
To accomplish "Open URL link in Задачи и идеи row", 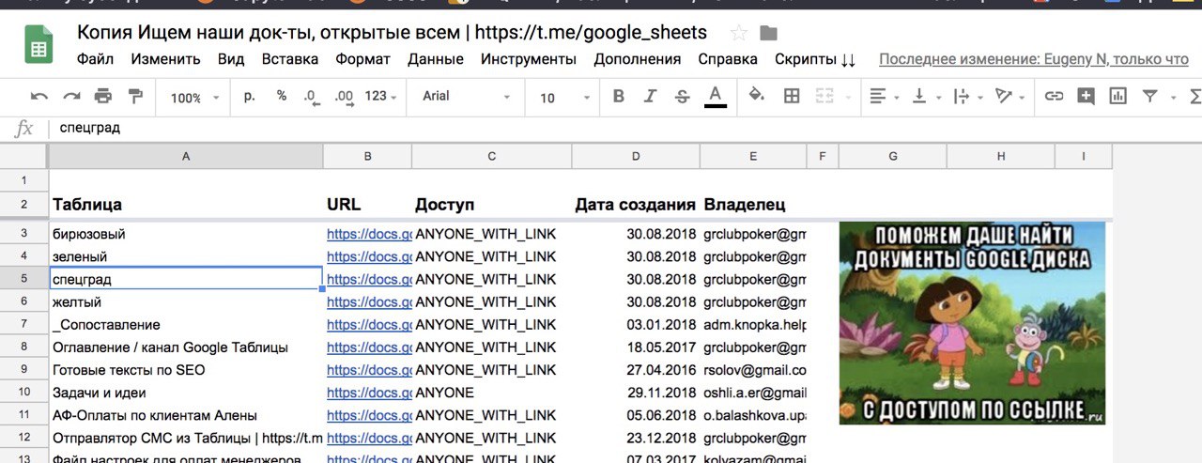I will tap(369, 393).
